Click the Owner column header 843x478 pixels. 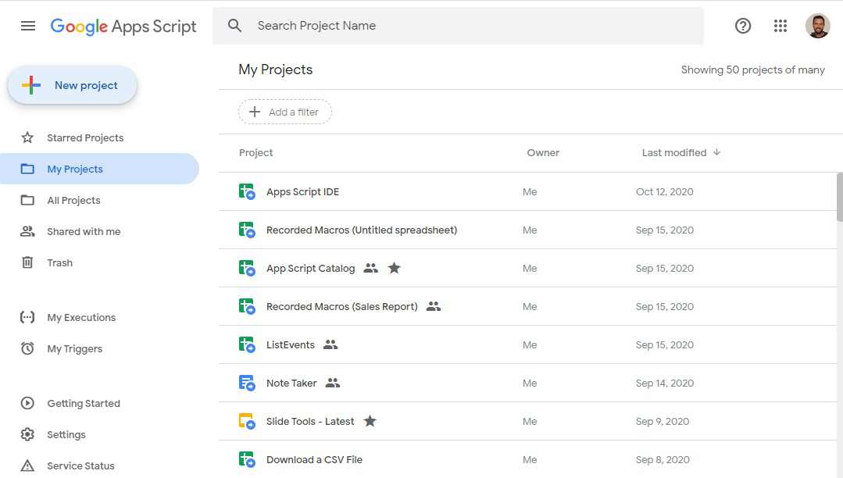543,153
